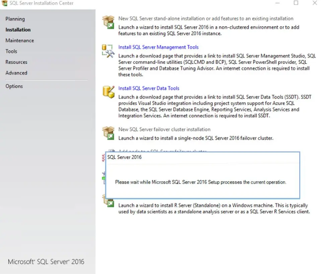The width and height of the screenshot is (323, 274).
Task: Click the Install SQL Server Management Tools link
Action: click(158, 47)
